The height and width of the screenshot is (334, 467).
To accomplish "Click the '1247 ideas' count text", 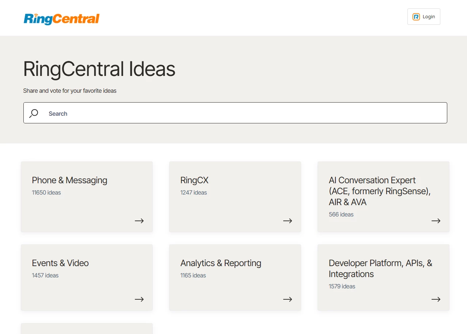I will coord(194,193).
